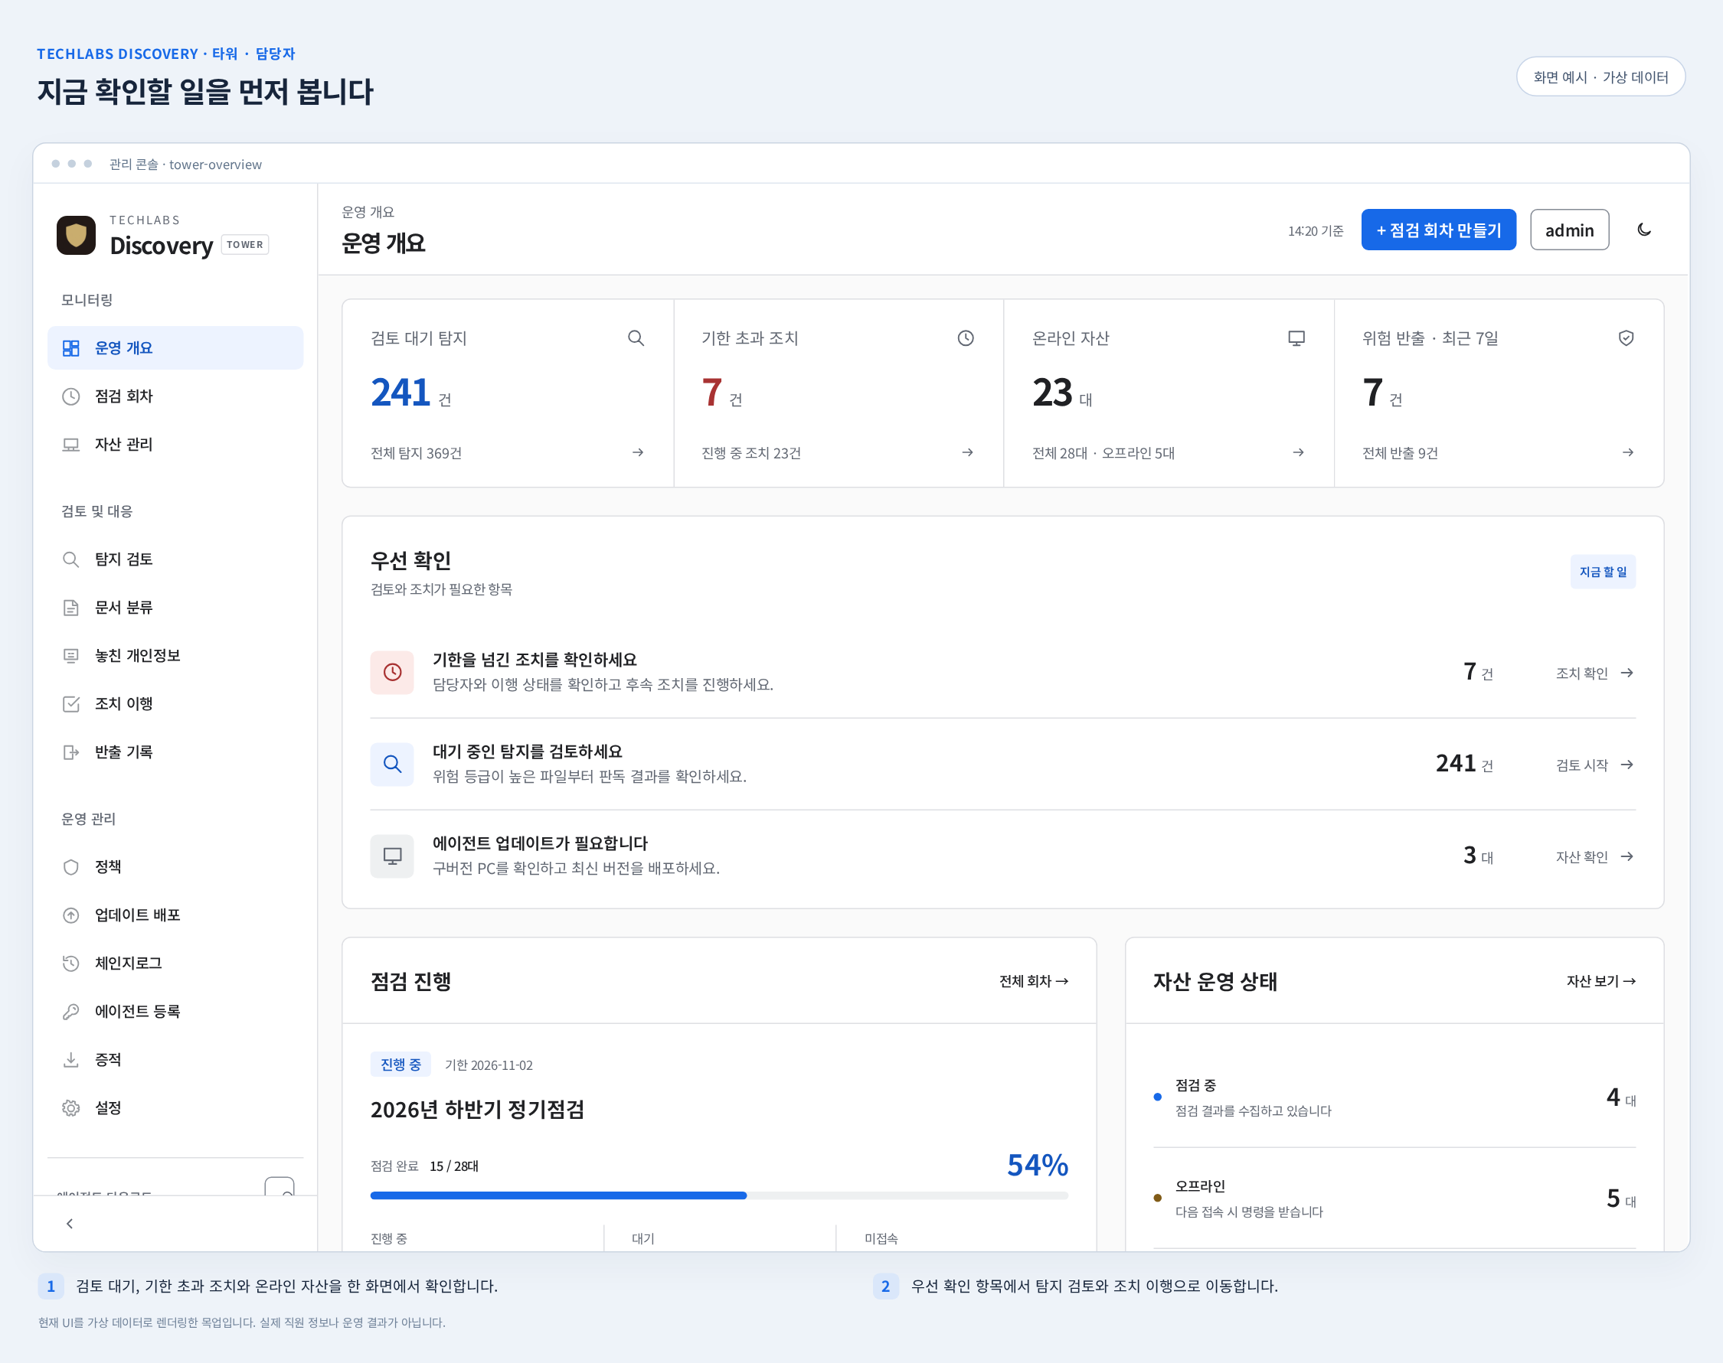Click the gray monitor icon for agent updates
The height and width of the screenshot is (1363, 1723).
[x=392, y=856]
